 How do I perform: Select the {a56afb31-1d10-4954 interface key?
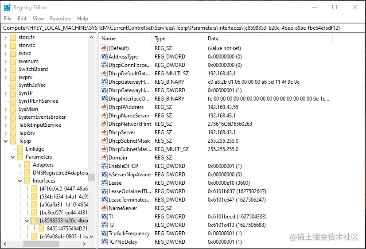(63, 204)
